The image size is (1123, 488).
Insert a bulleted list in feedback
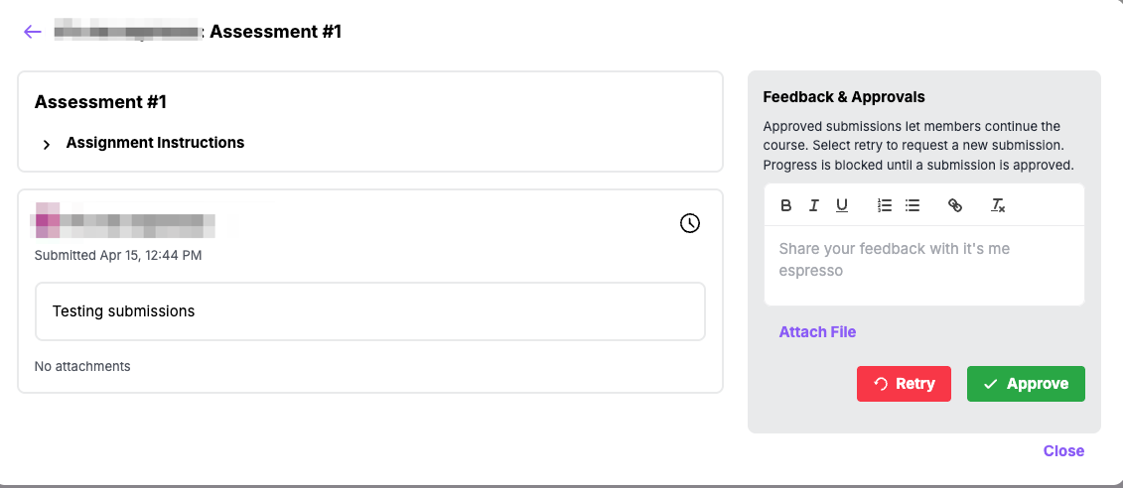point(912,205)
